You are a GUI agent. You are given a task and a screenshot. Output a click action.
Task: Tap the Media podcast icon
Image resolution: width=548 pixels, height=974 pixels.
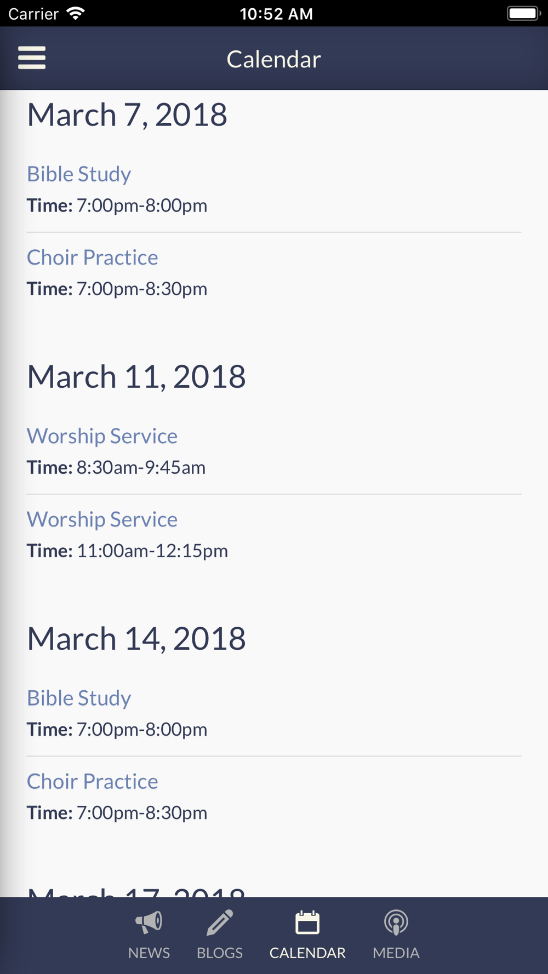tap(396, 923)
